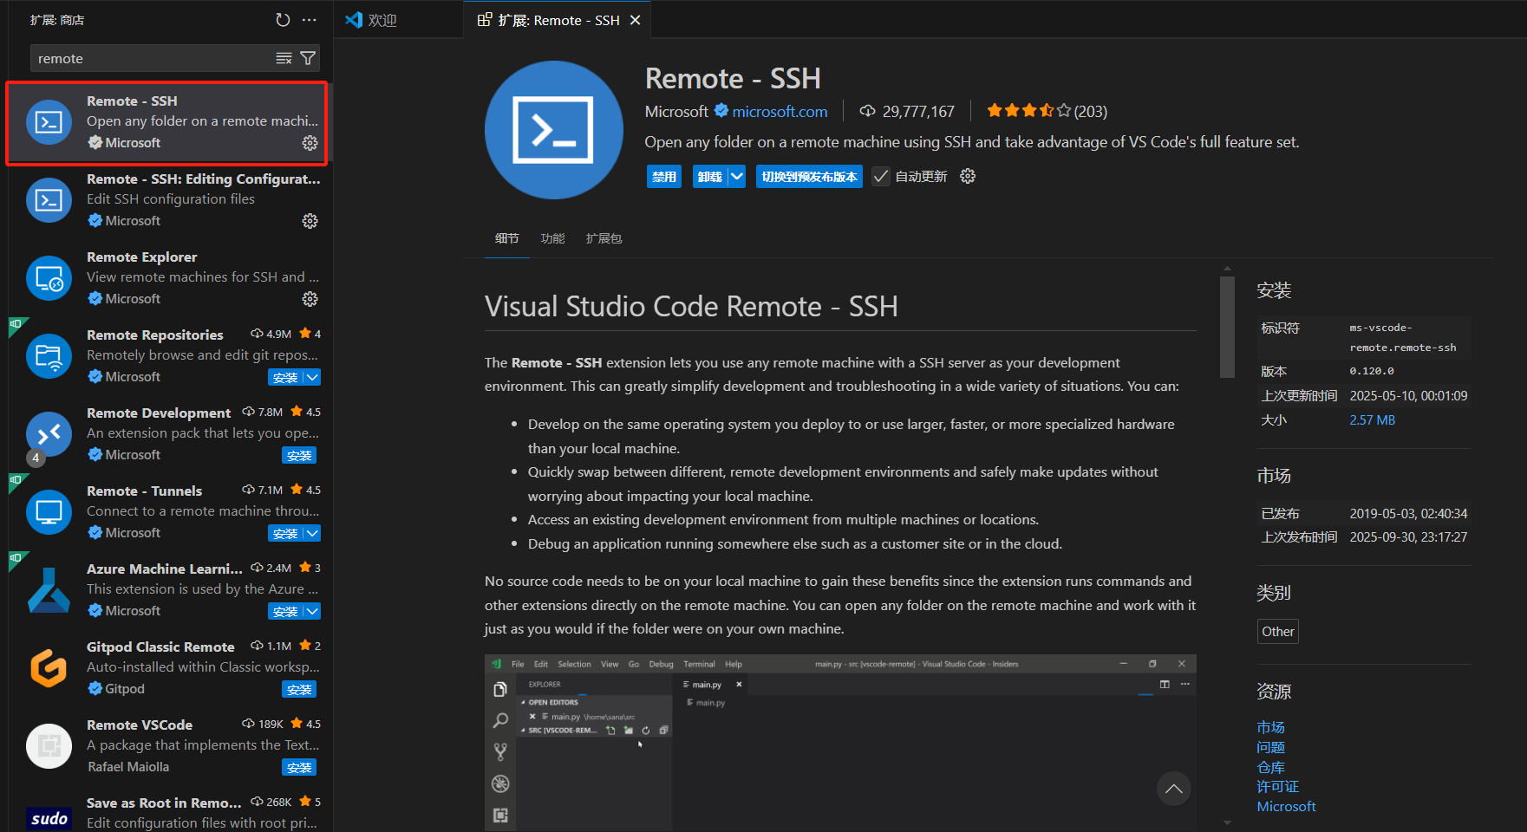The width and height of the screenshot is (1527, 832).
Task: Switch to pre-release version button
Action: tap(809, 176)
